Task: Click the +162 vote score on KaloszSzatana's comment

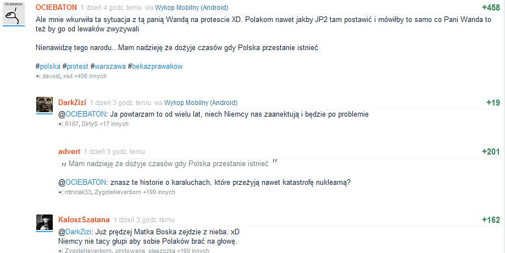Action: click(x=491, y=220)
